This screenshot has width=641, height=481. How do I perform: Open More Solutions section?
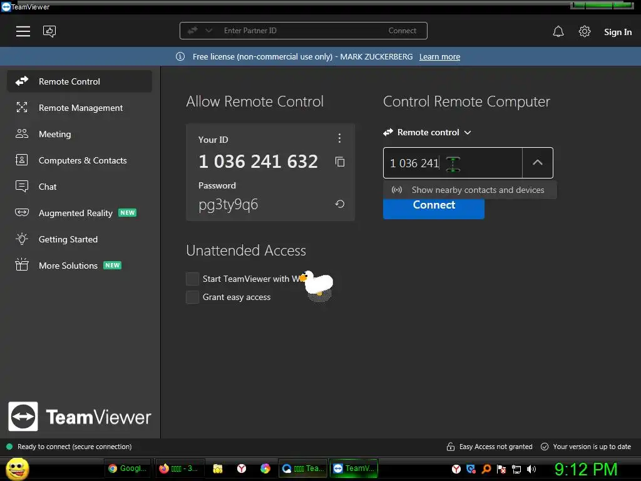[x=79, y=266]
